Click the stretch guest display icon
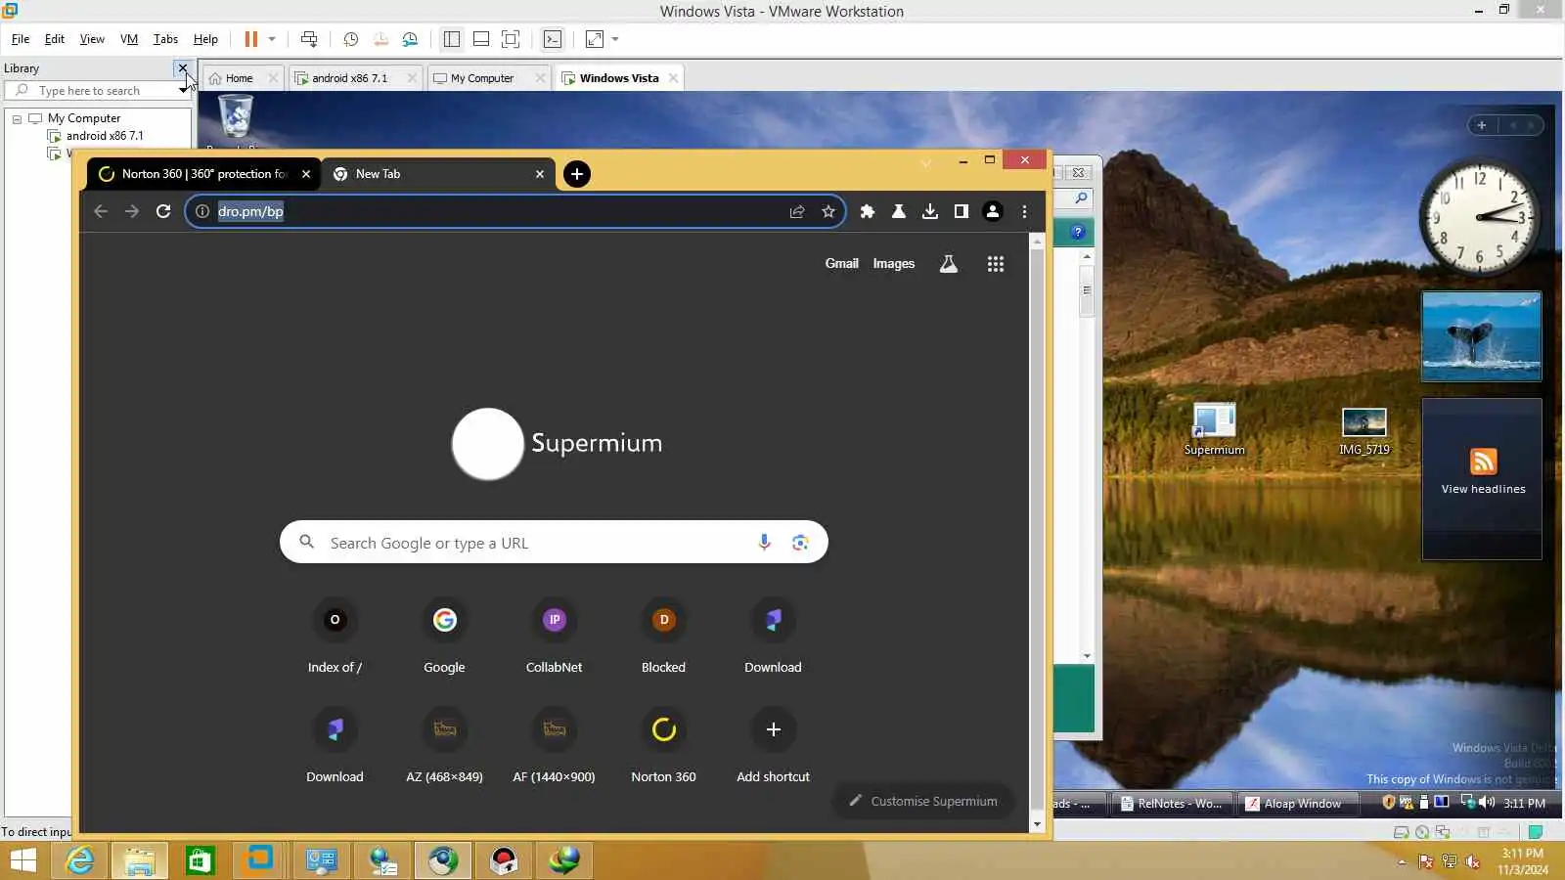Screen dimensions: 1565x880 pos(594,39)
